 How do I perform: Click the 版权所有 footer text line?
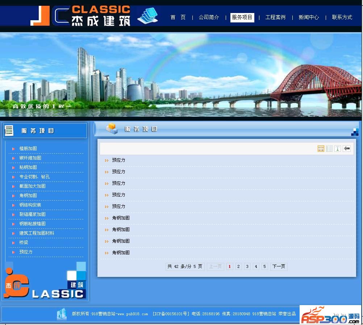click(184, 314)
